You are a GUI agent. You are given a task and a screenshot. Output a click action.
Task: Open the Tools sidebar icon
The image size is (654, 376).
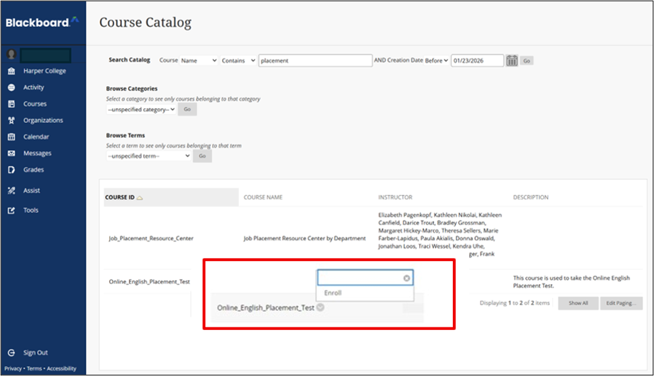tap(11, 210)
